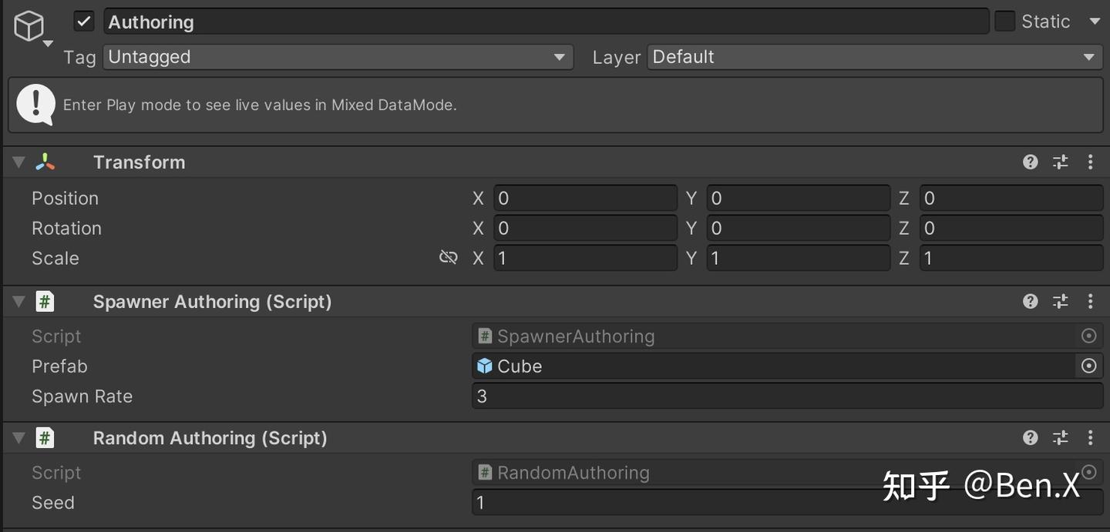Collapse the Spawner Authoring foldout
Screen dimensions: 1110x532
click(18, 301)
